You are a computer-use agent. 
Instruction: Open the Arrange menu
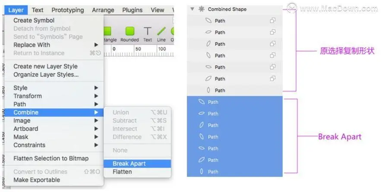point(103,10)
